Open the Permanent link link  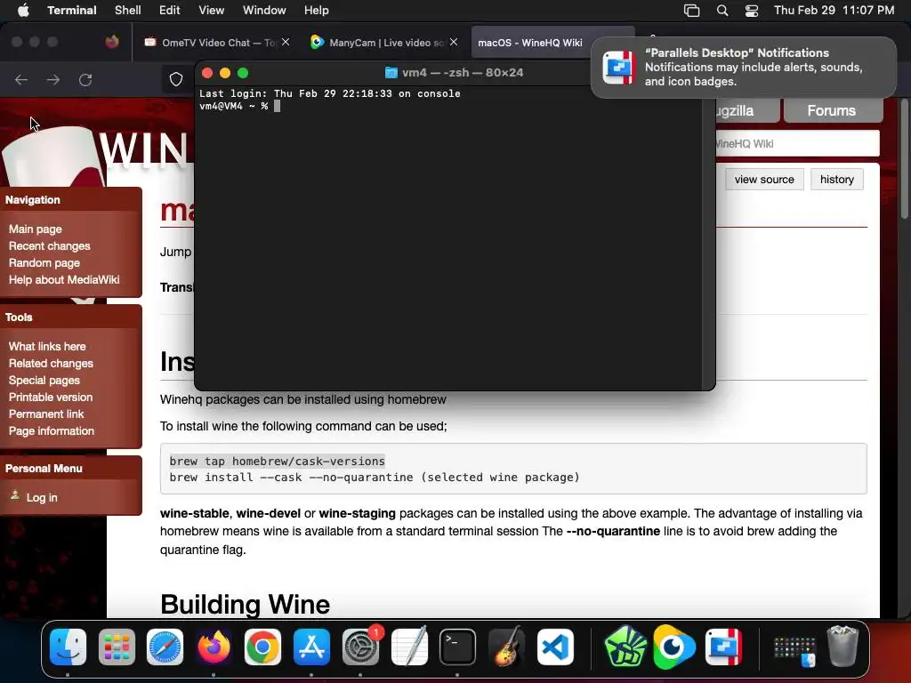pos(46,414)
